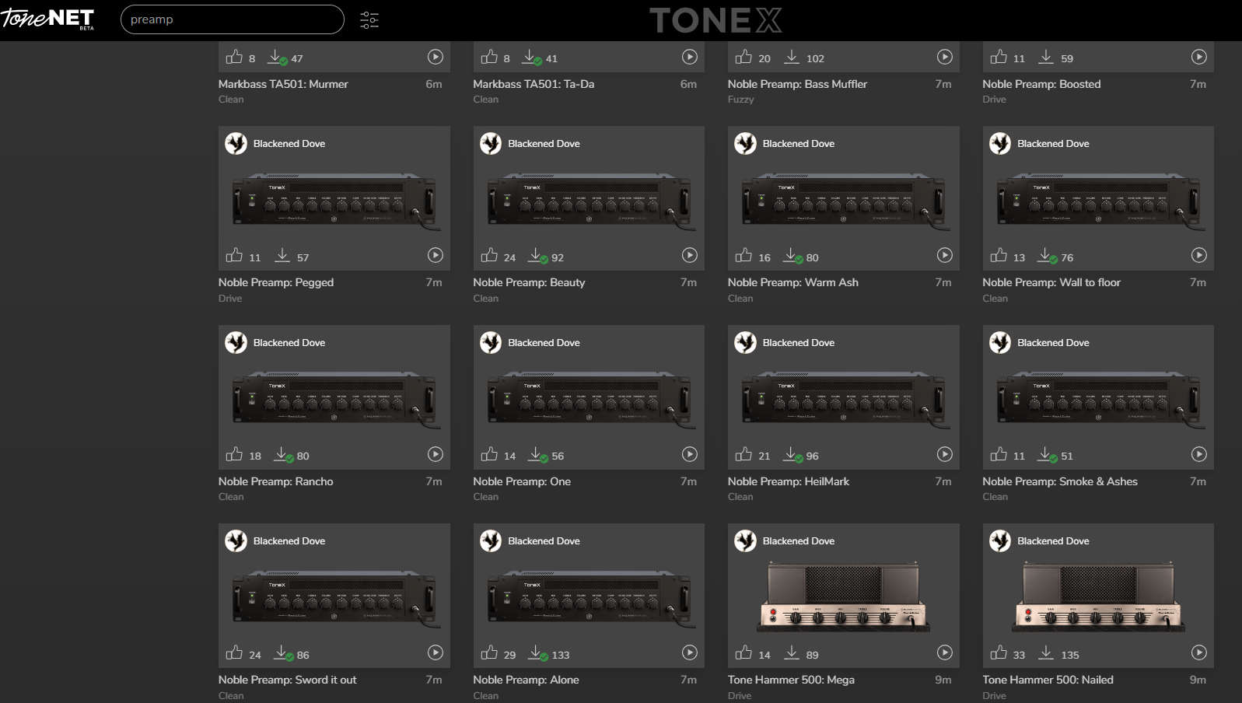The width and height of the screenshot is (1242, 703).
Task: Open the Noble Preamp: Rancho title
Action: [x=275, y=481]
